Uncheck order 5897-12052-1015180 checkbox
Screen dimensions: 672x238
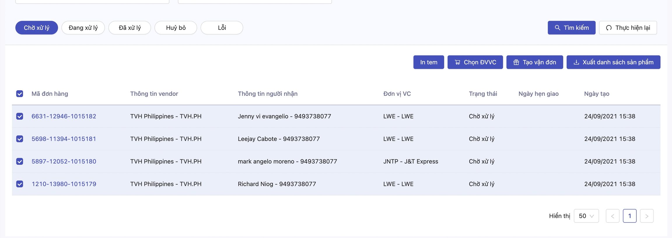[x=20, y=161]
